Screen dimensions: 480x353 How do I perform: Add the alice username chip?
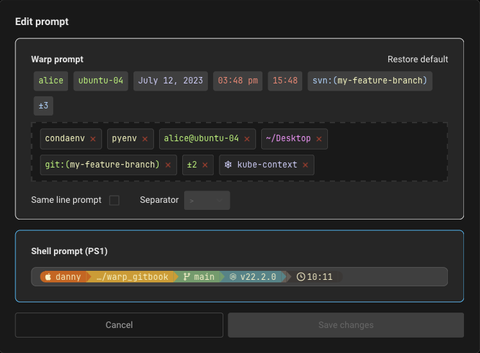point(51,81)
